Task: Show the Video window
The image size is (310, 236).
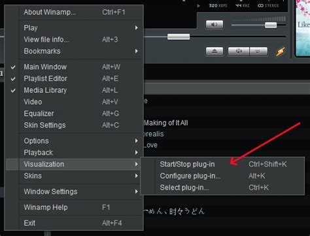Action: [x=75, y=102]
